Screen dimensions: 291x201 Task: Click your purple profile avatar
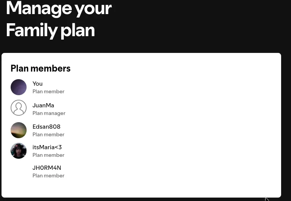pos(19,87)
